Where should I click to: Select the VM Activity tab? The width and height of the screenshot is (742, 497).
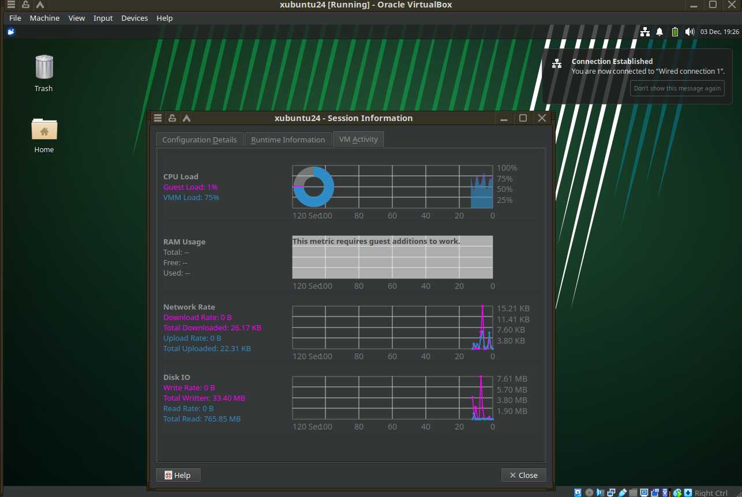point(358,139)
